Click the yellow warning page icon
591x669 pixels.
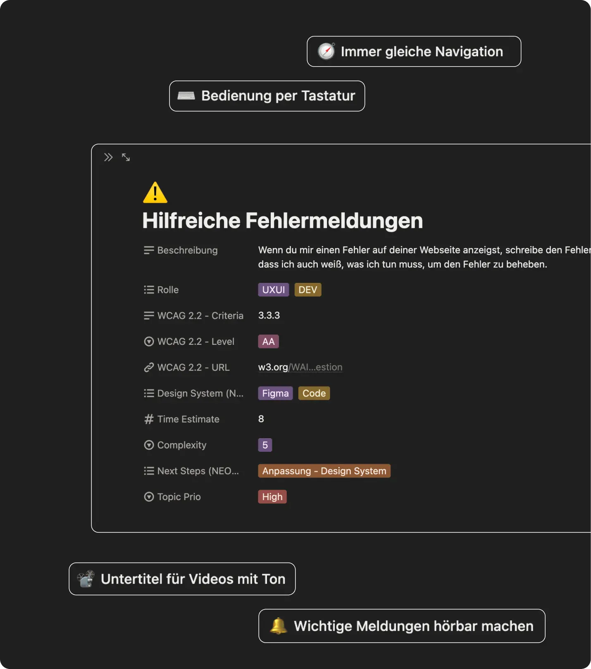coord(155,192)
